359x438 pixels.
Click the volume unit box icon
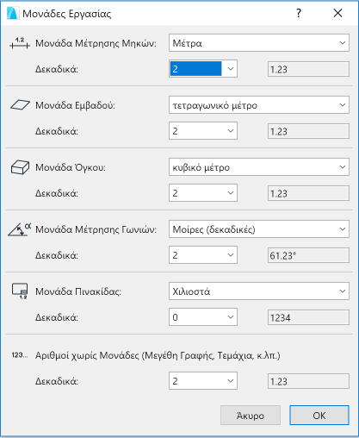pyautogui.click(x=20, y=167)
